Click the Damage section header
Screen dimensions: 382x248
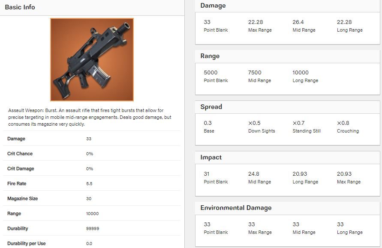click(x=213, y=6)
